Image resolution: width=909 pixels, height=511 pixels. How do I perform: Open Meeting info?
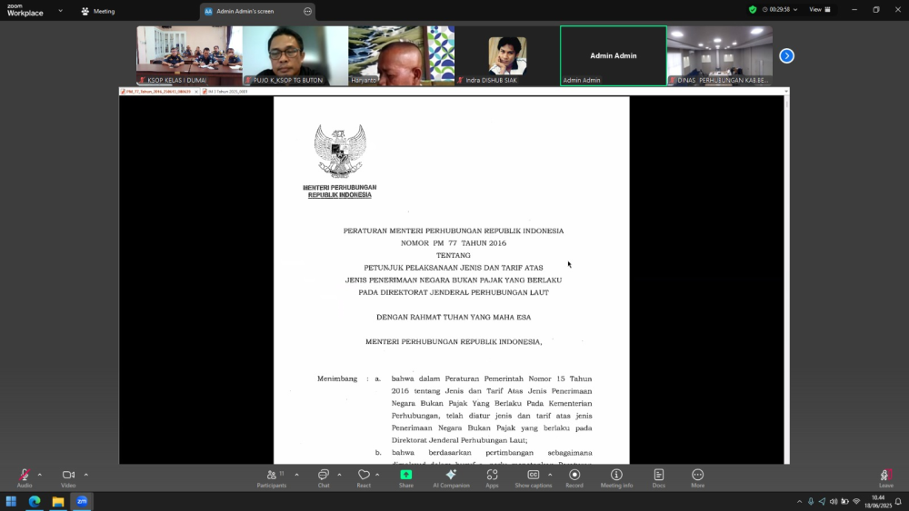[616, 478]
